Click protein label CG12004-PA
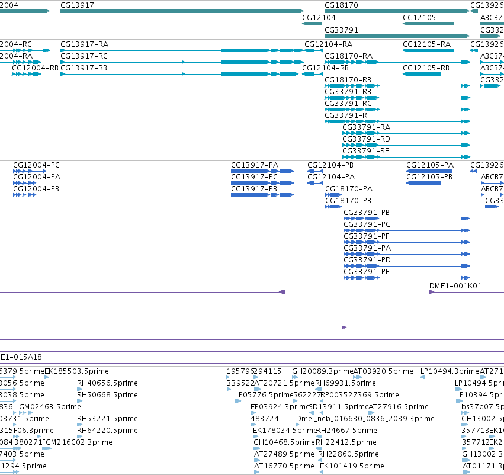 [x=37, y=176]
